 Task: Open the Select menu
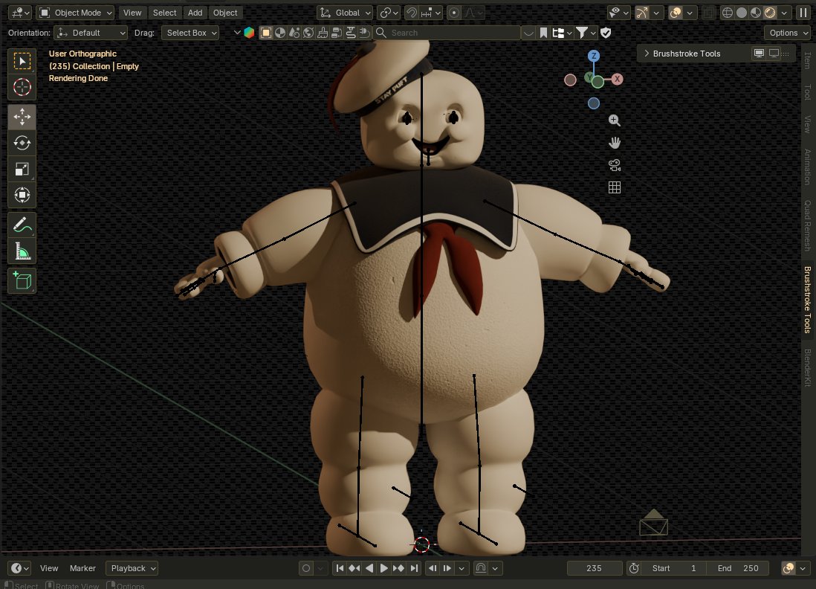point(164,13)
